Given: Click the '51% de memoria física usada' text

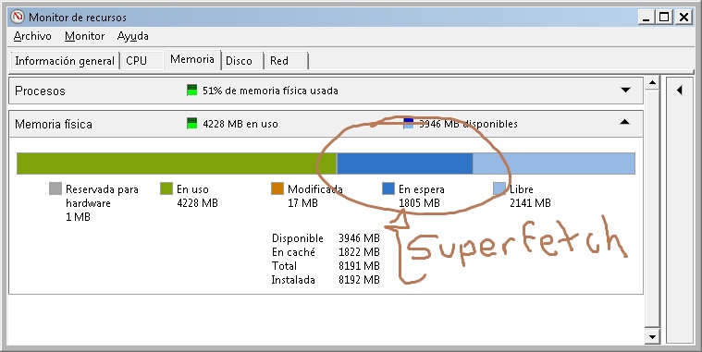Looking at the screenshot, I should point(270,91).
